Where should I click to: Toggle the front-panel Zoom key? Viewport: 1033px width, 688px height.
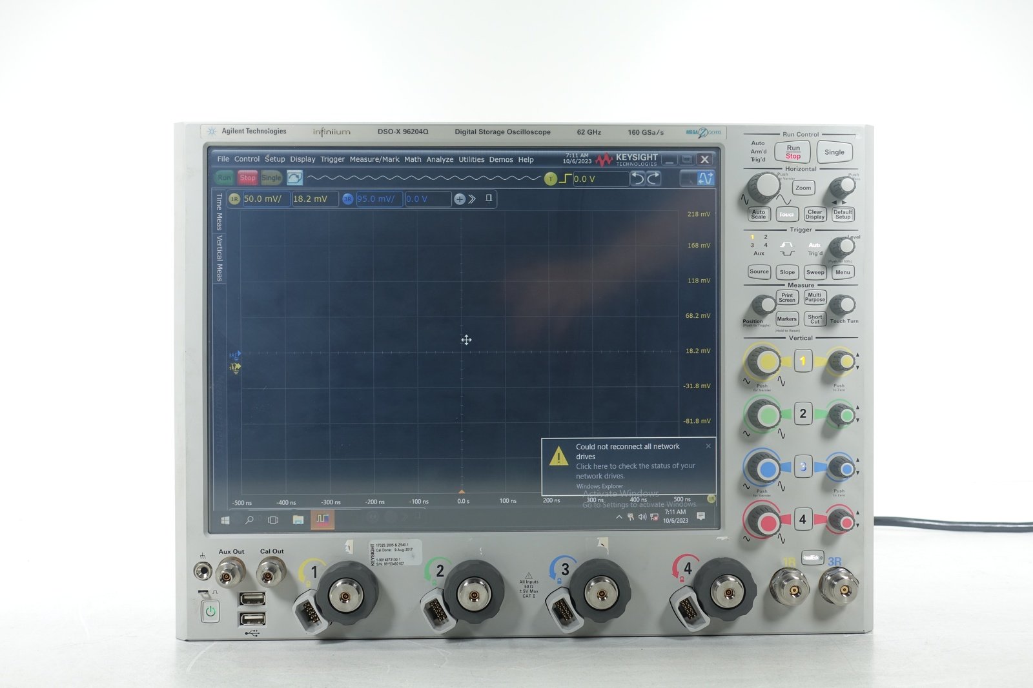coord(803,188)
